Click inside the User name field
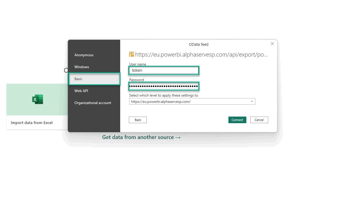 pyautogui.click(x=164, y=70)
